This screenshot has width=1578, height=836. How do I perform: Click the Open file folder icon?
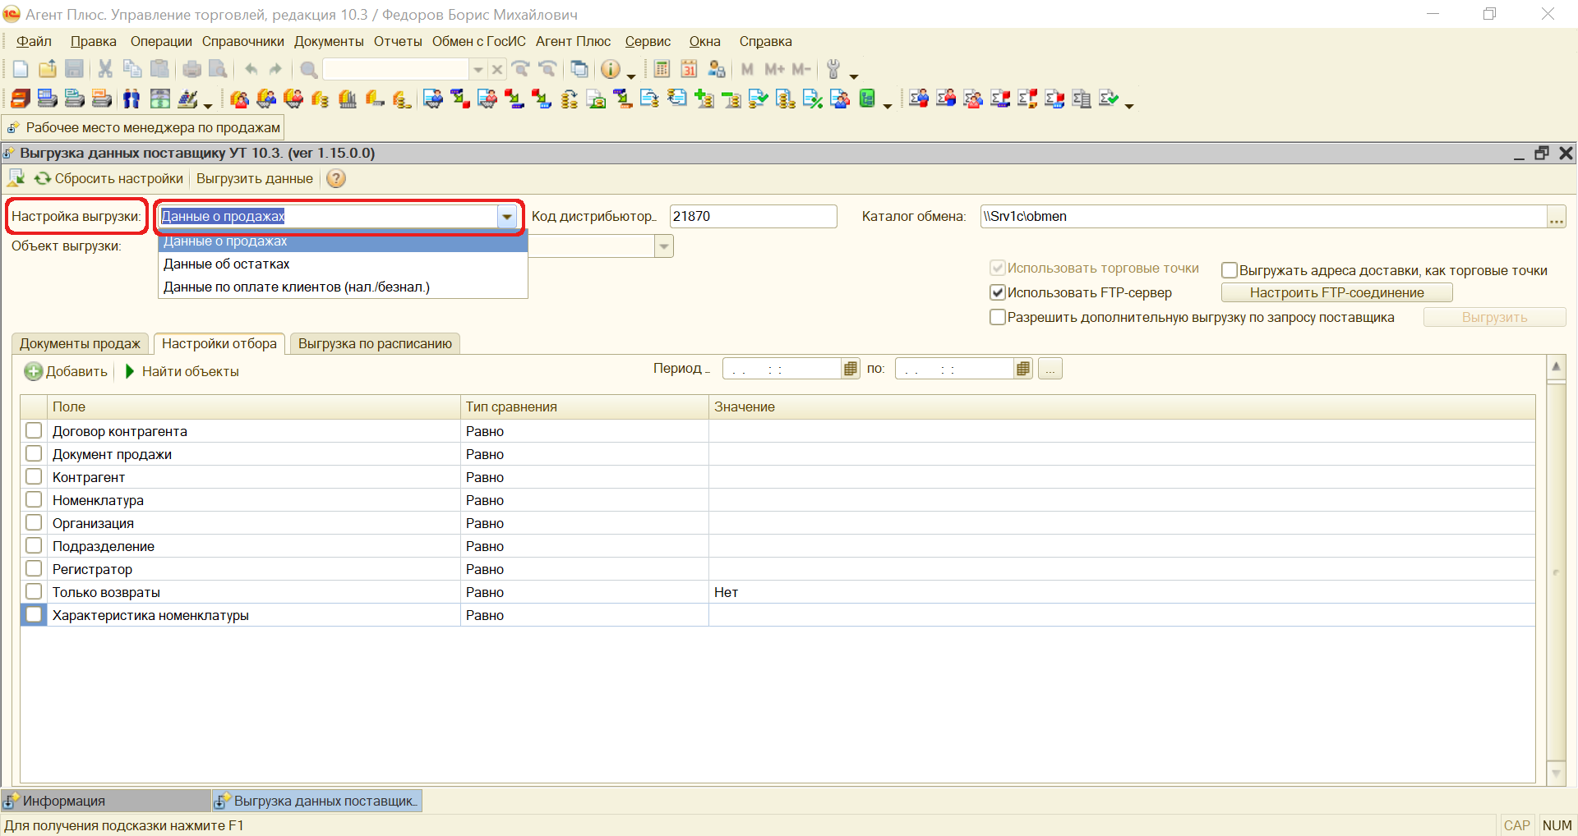pos(48,70)
